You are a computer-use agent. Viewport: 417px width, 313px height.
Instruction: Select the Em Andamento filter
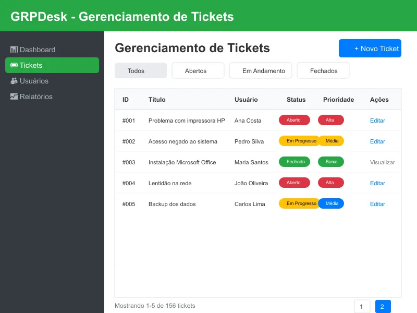click(261, 70)
